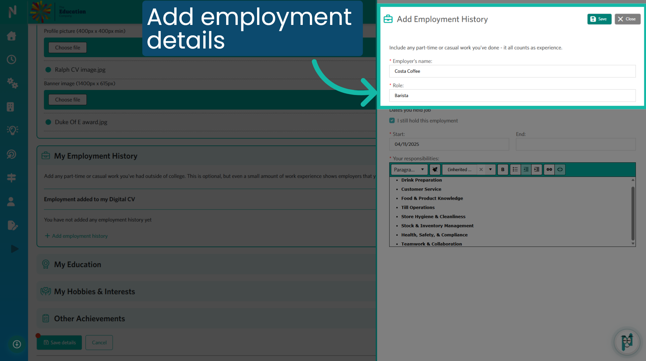Viewport: 646px width, 361px height.
Task: Click the End date field
Action: coord(575,144)
